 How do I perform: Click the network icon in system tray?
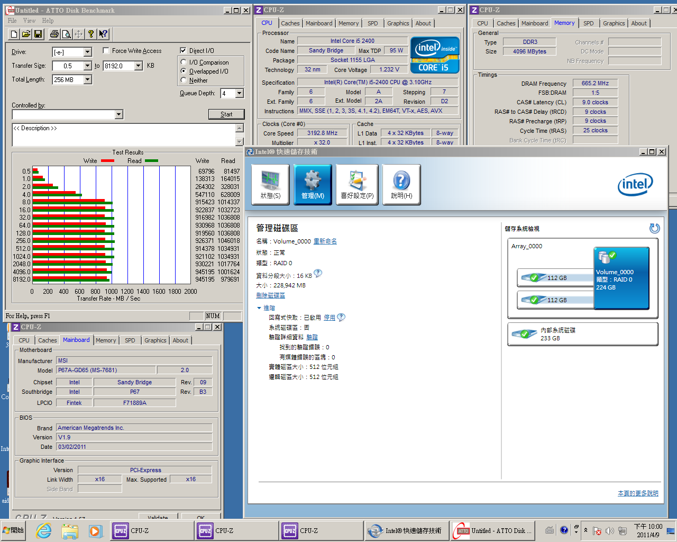623,530
